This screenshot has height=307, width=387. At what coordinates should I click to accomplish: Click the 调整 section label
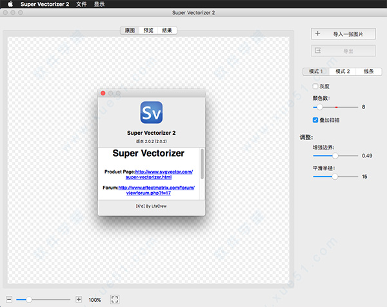[x=306, y=137]
